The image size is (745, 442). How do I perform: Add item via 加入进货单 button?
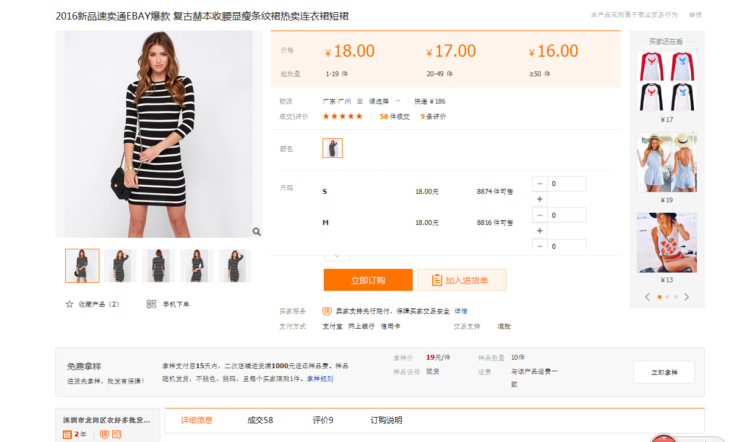[462, 280]
